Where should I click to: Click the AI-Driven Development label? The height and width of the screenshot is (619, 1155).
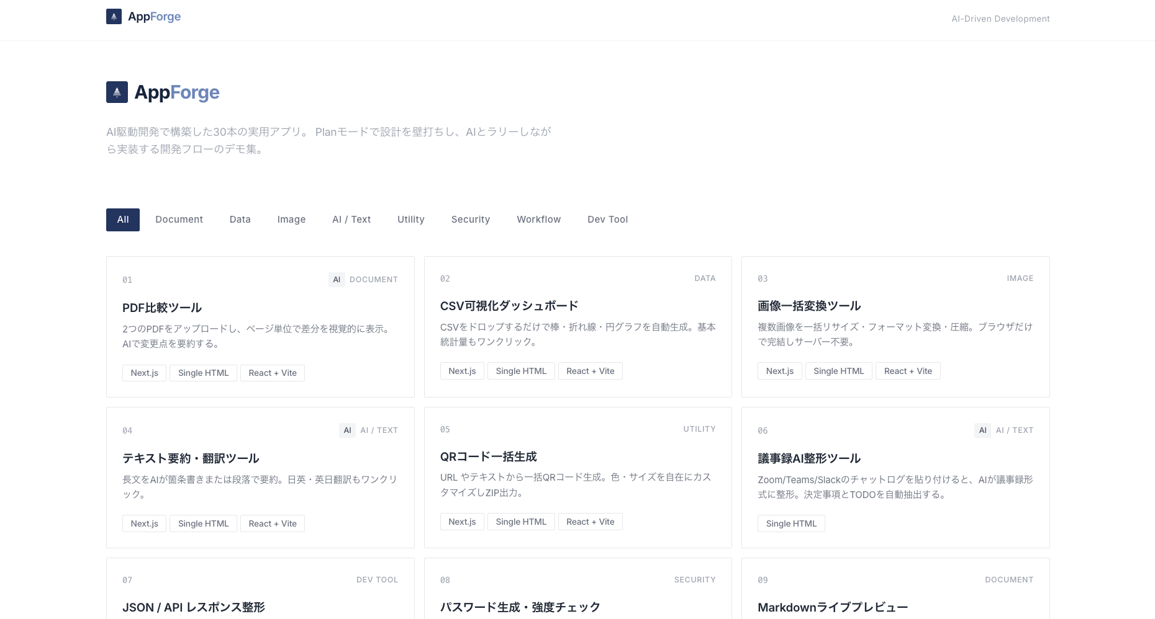1000,19
